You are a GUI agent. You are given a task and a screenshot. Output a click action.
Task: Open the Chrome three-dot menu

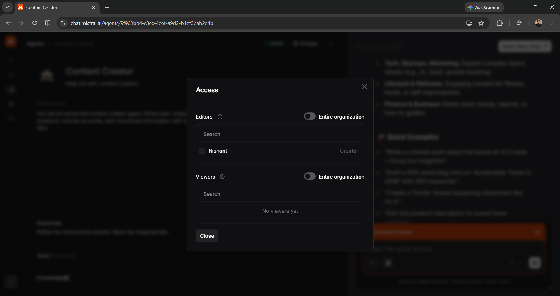pos(552,23)
